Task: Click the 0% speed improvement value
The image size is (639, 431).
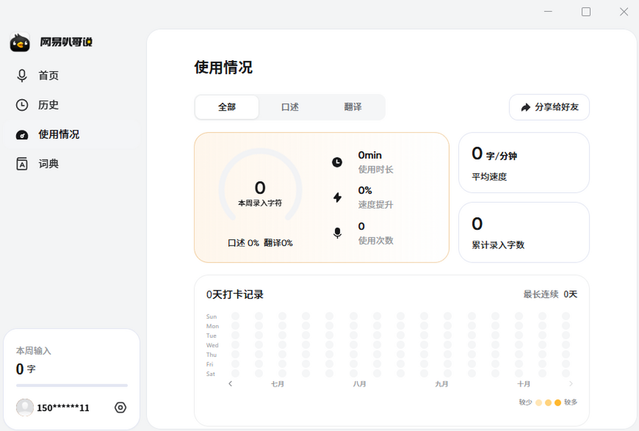Action: click(x=365, y=190)
